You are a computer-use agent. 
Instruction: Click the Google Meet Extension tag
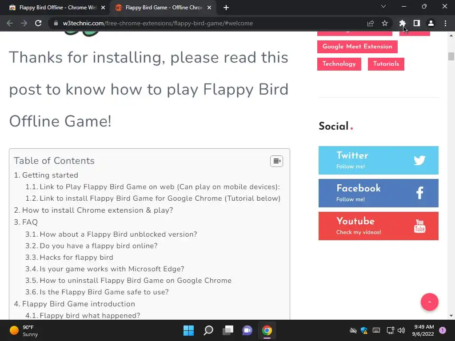click(357, 47)
